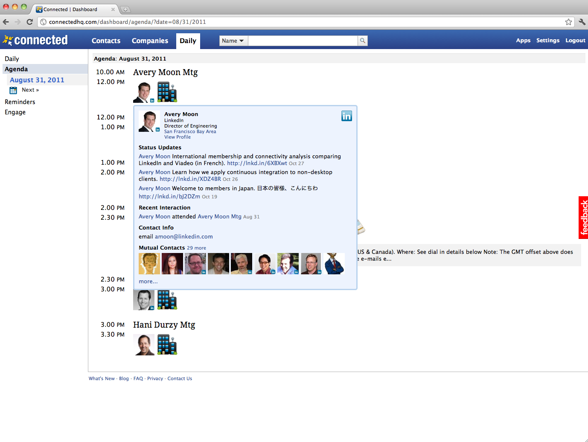The image size is (588, 442).
Task: Click Hani Durzy attendee photo
Action: (144, 345)
